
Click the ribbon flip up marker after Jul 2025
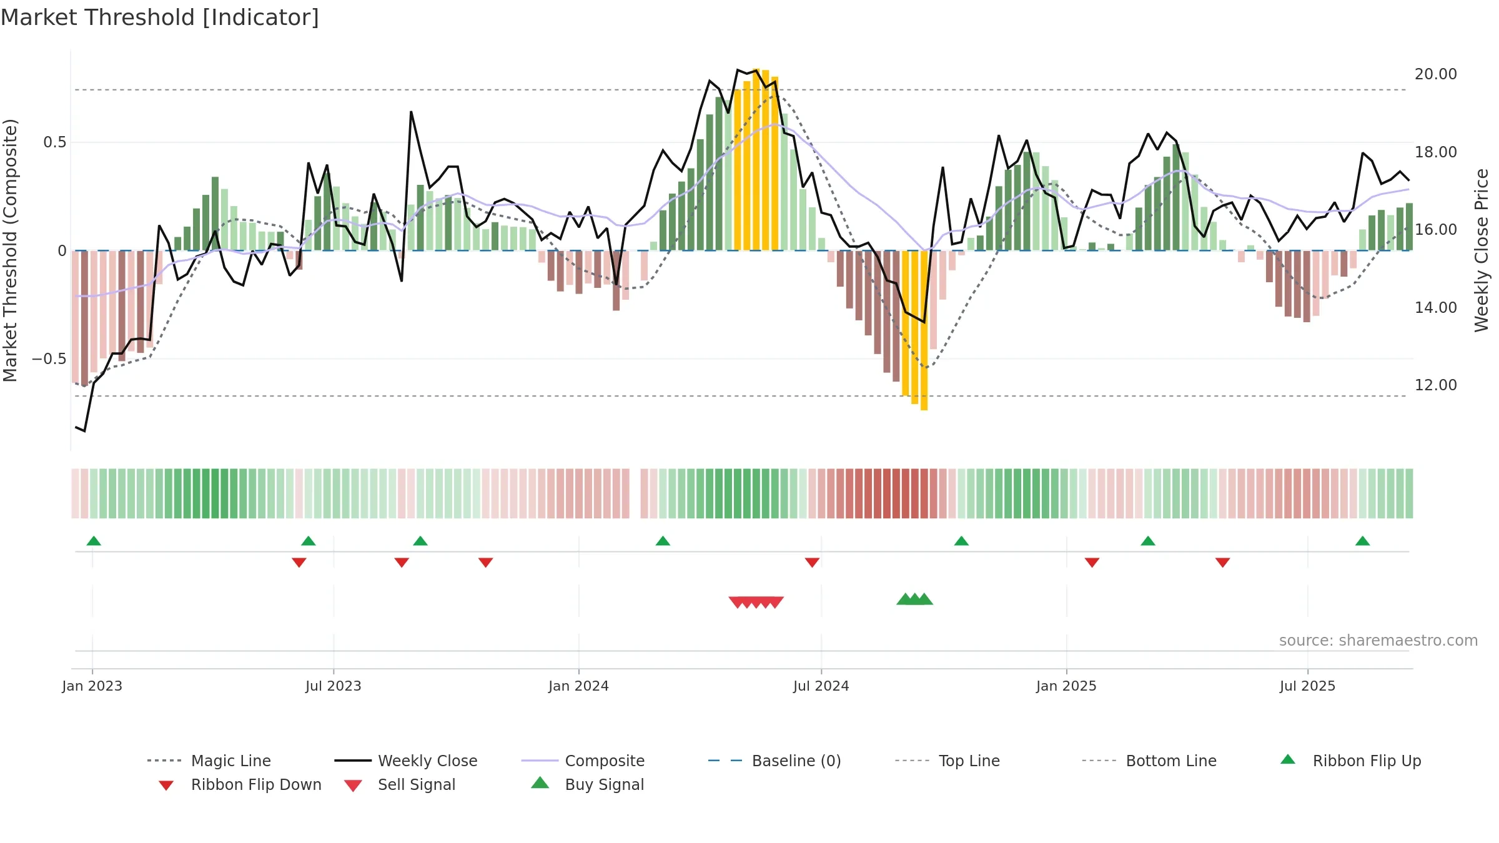[1363, 541]
